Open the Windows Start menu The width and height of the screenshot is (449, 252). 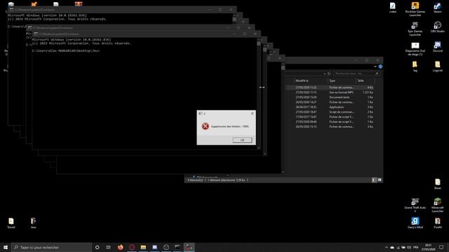6,247
